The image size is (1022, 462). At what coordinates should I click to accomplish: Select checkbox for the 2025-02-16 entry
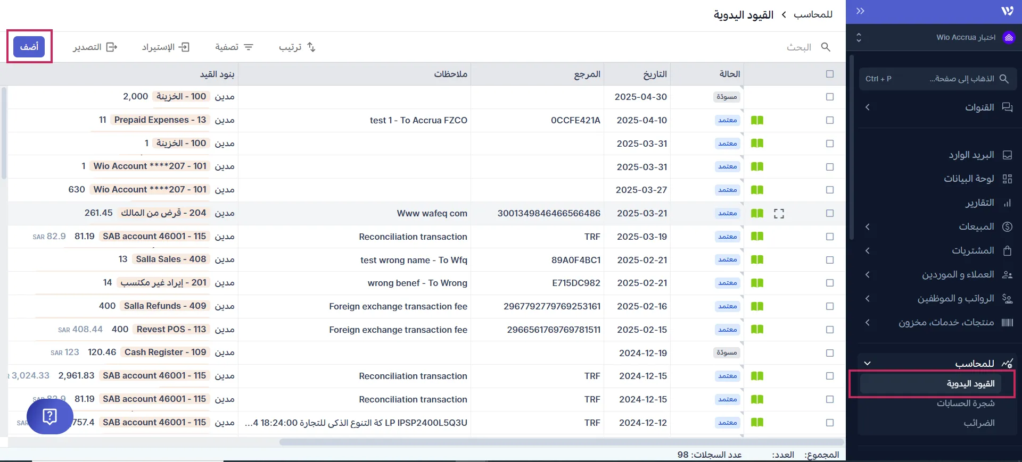click(829, 306)
